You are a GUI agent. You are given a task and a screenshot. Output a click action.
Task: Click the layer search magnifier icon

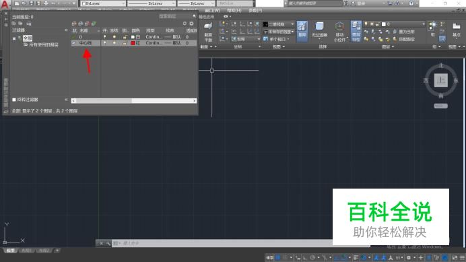[x=194, y=16]
